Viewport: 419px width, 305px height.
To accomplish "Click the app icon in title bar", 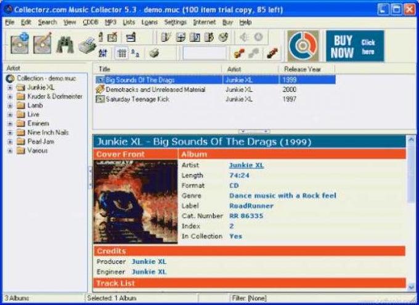I will pos(8,10).
